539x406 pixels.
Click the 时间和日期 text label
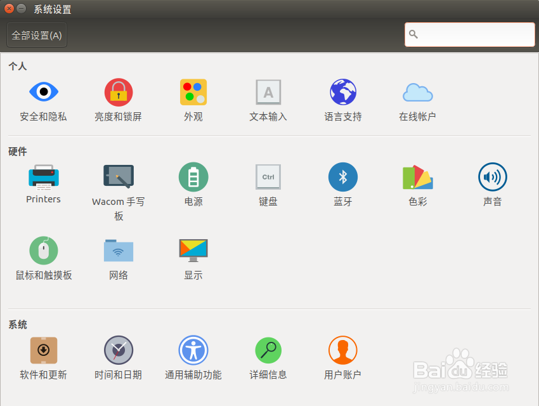click(118, 375)
